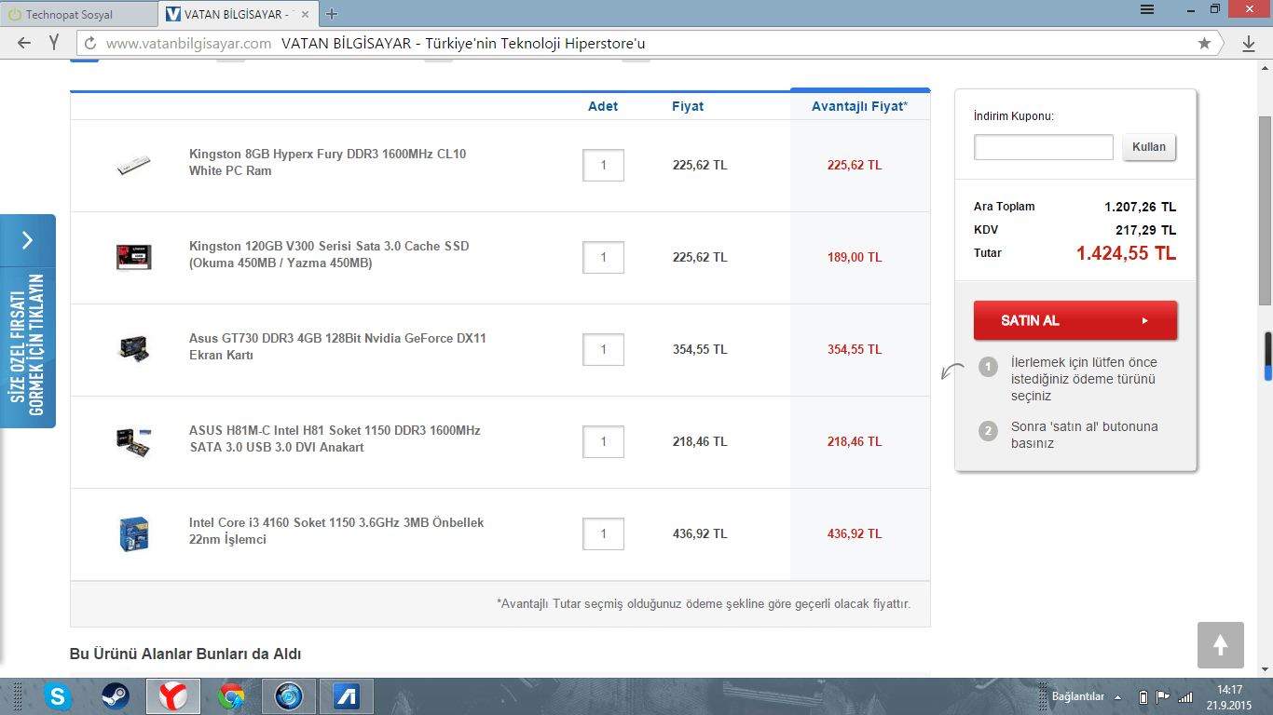Click the red SATIN AL button

(1075, 320)
